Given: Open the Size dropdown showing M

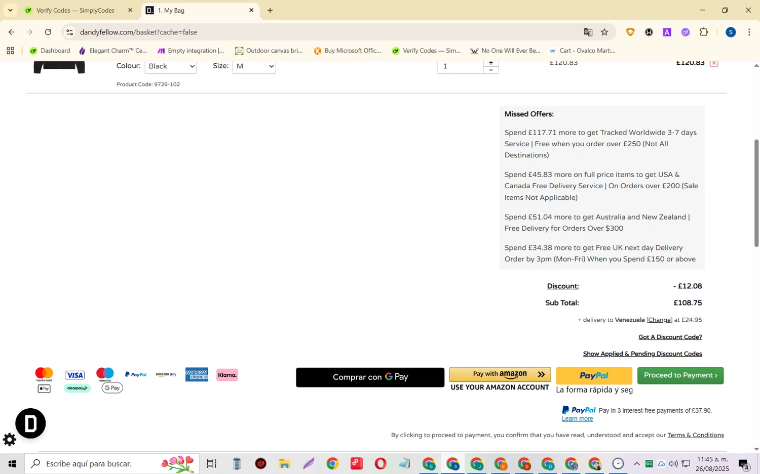Looking at the screenshot, I should click(x=254, y=66).
